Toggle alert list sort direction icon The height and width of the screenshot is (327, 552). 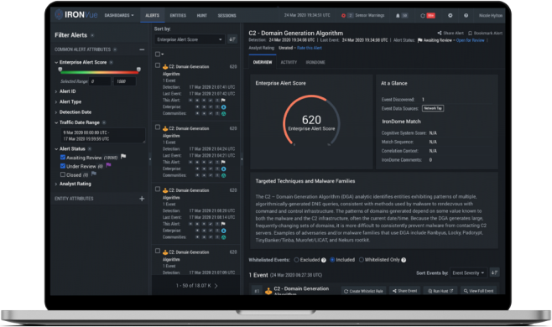click(232, 39)
